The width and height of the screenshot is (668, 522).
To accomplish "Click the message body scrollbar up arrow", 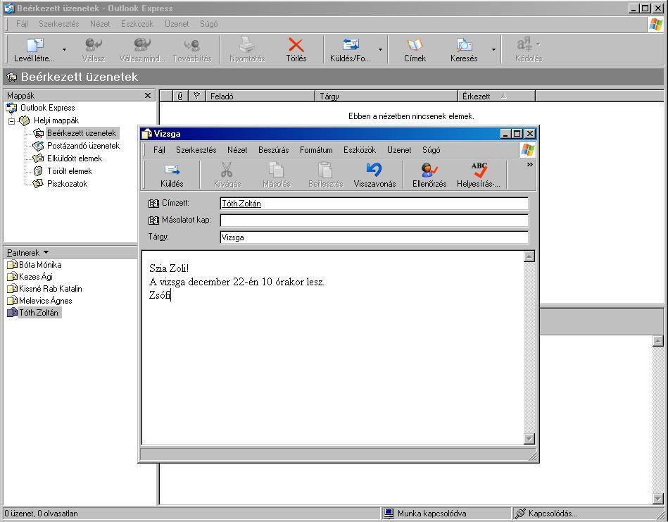I will click(529, 256).
